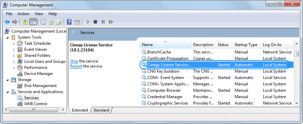
Task: Open the File menu
Action: tap(9, 14)
